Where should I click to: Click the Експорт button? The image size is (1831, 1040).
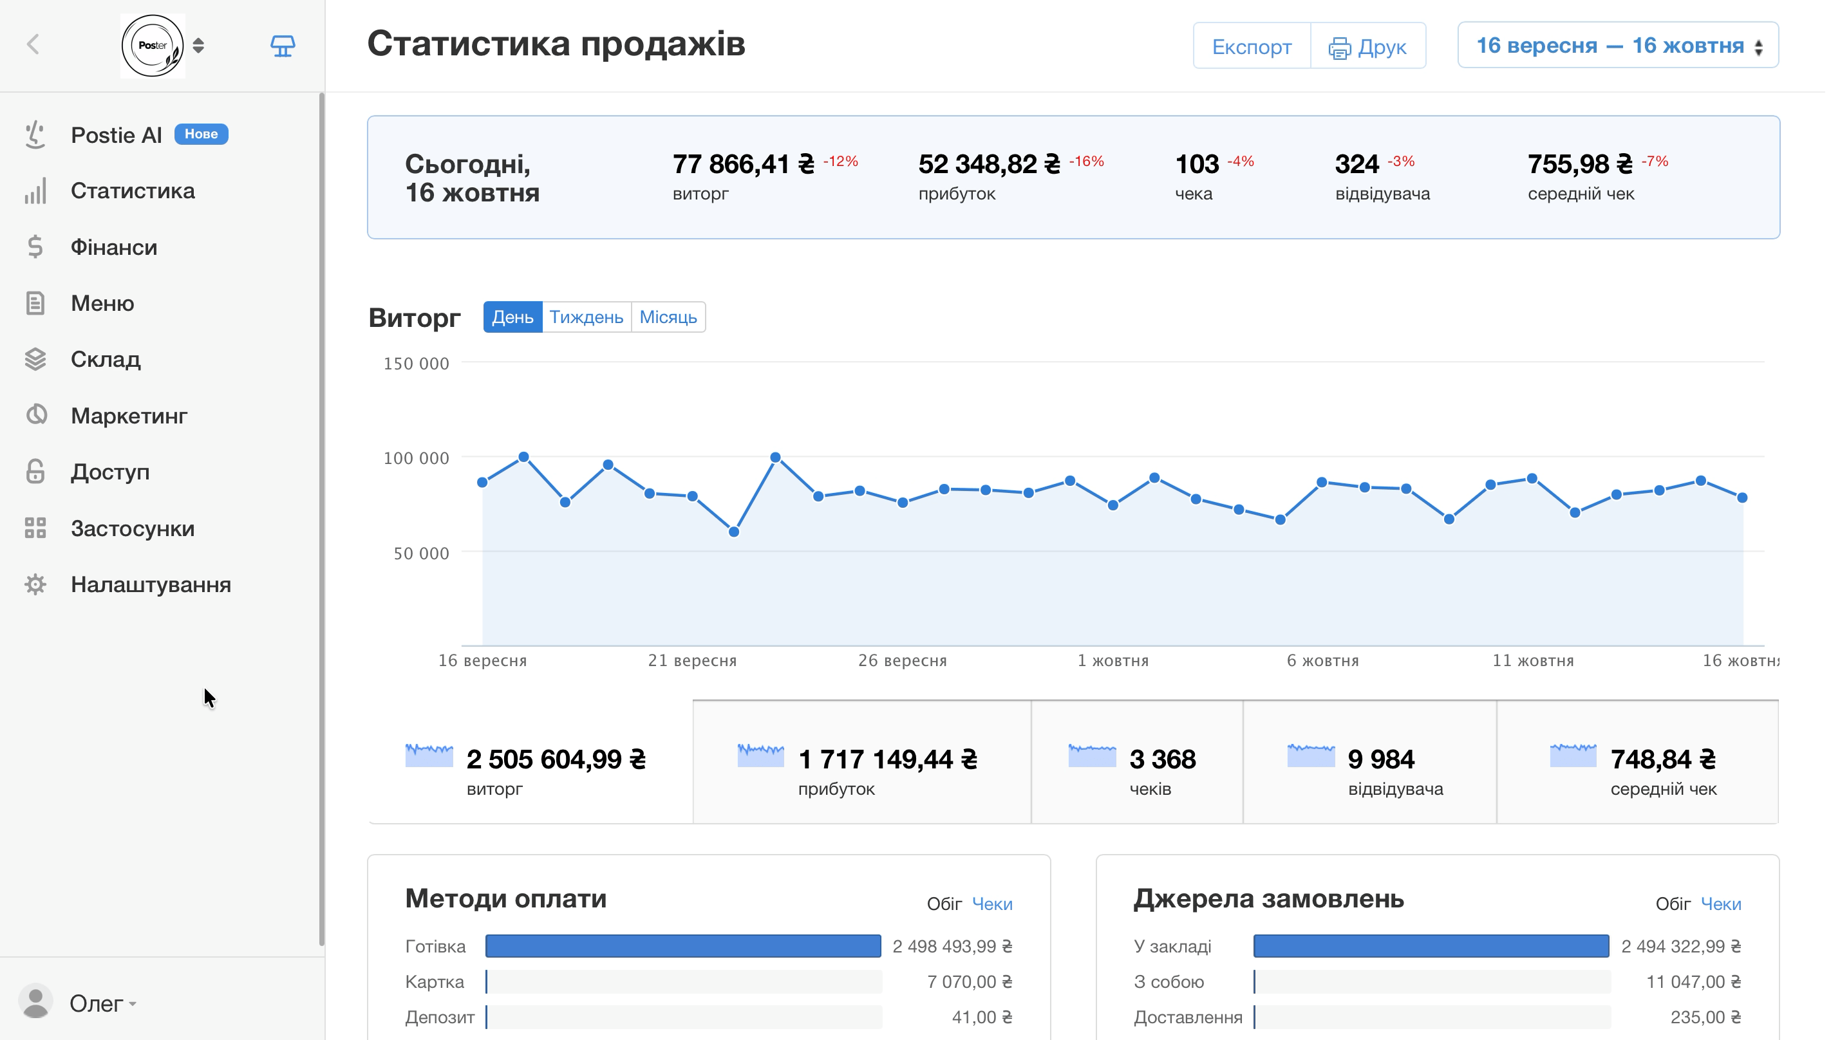click(1255, 46)
